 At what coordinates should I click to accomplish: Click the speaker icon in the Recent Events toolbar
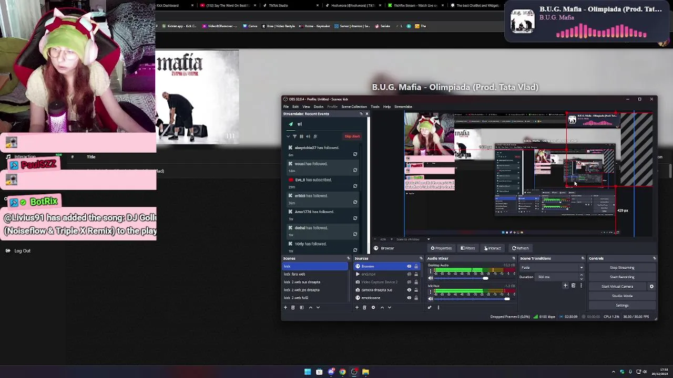coord(308,136)
